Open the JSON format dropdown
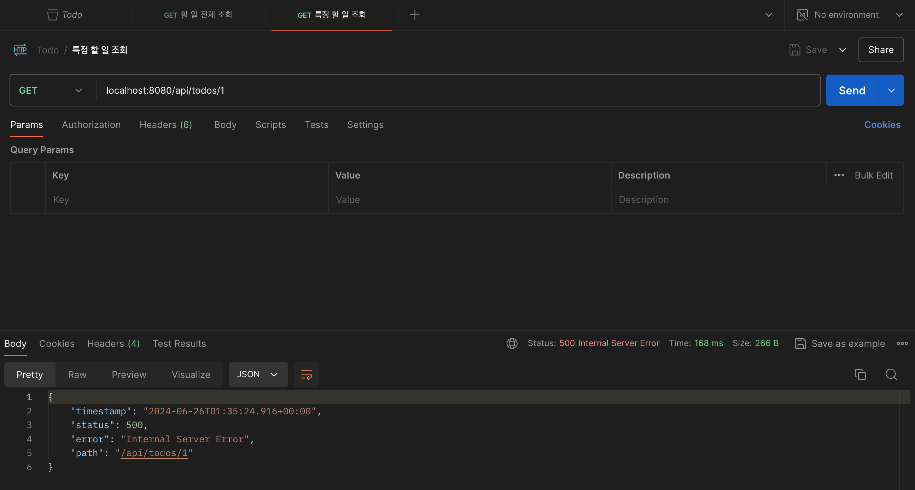 tap(258, 375)
